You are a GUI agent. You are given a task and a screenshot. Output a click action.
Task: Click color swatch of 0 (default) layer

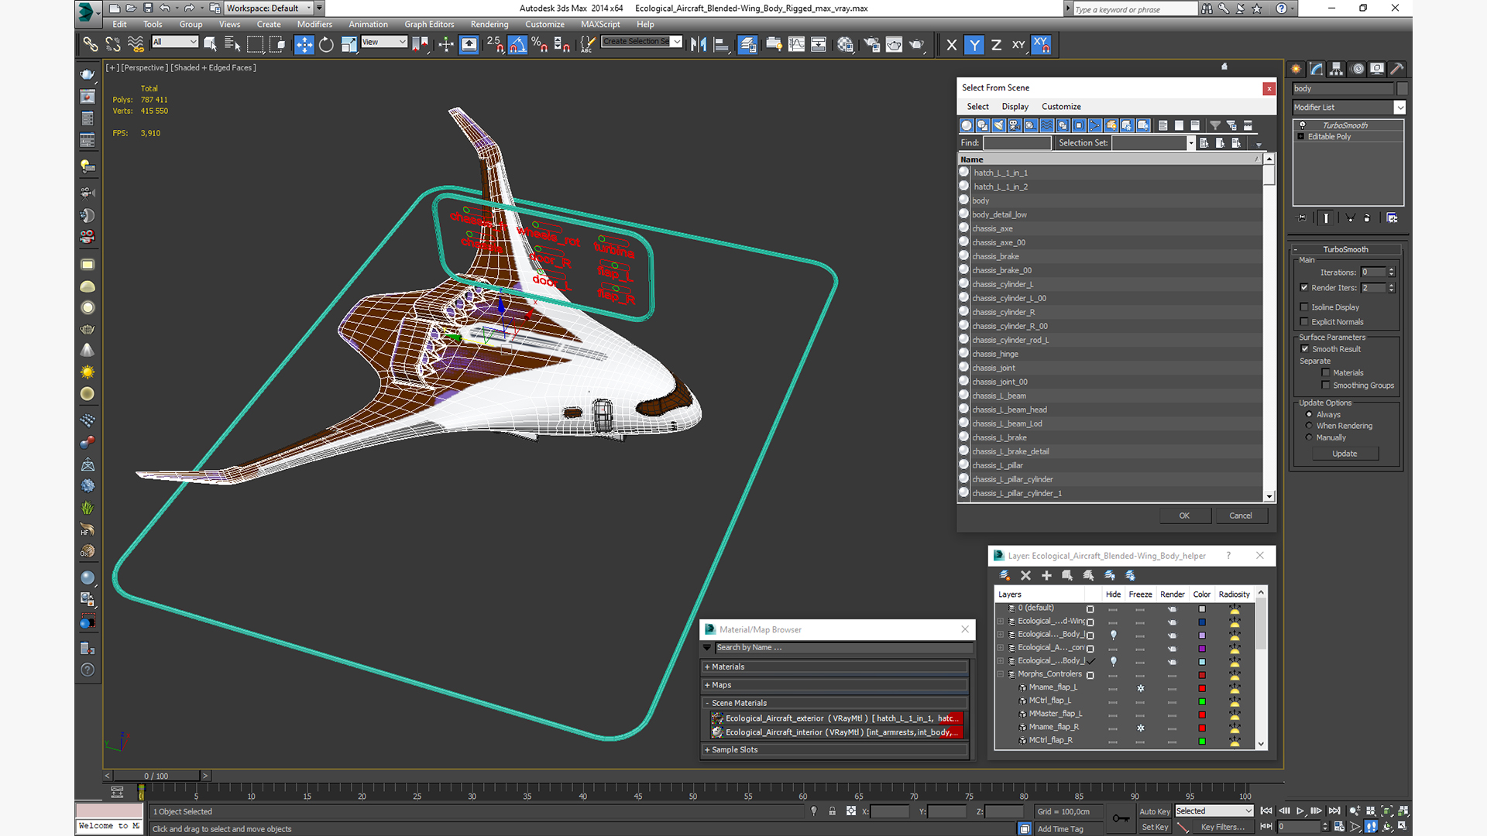[1202, 609]
